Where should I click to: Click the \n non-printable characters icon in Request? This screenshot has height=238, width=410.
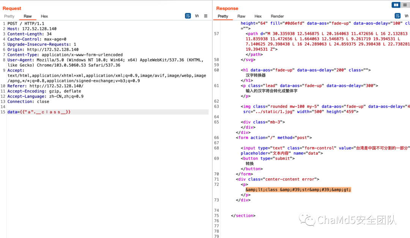197,16
